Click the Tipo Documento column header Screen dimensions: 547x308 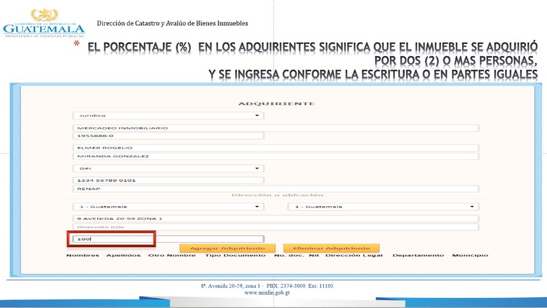[235, 255]
